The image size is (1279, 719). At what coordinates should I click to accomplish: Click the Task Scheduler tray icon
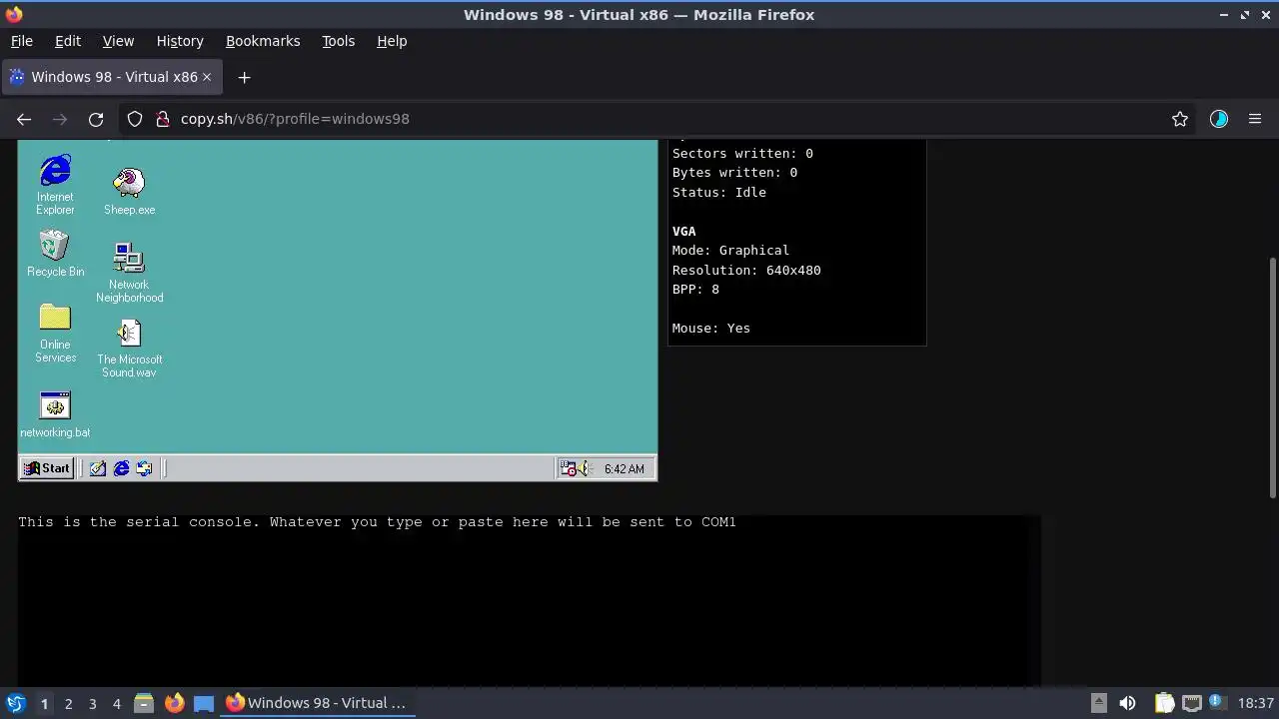568,468
